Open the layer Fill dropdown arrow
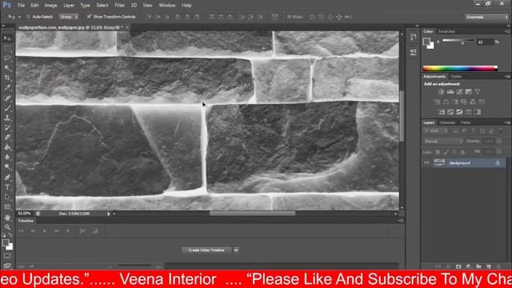 coord(499,152)
